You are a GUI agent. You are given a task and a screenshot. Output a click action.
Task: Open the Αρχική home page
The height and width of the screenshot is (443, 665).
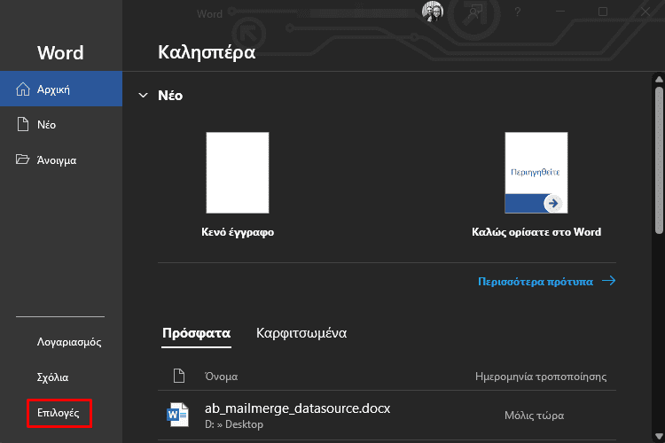coord(61,89)
